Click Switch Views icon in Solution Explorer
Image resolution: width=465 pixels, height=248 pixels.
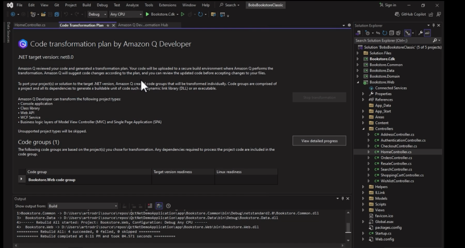tap(358, 33)
